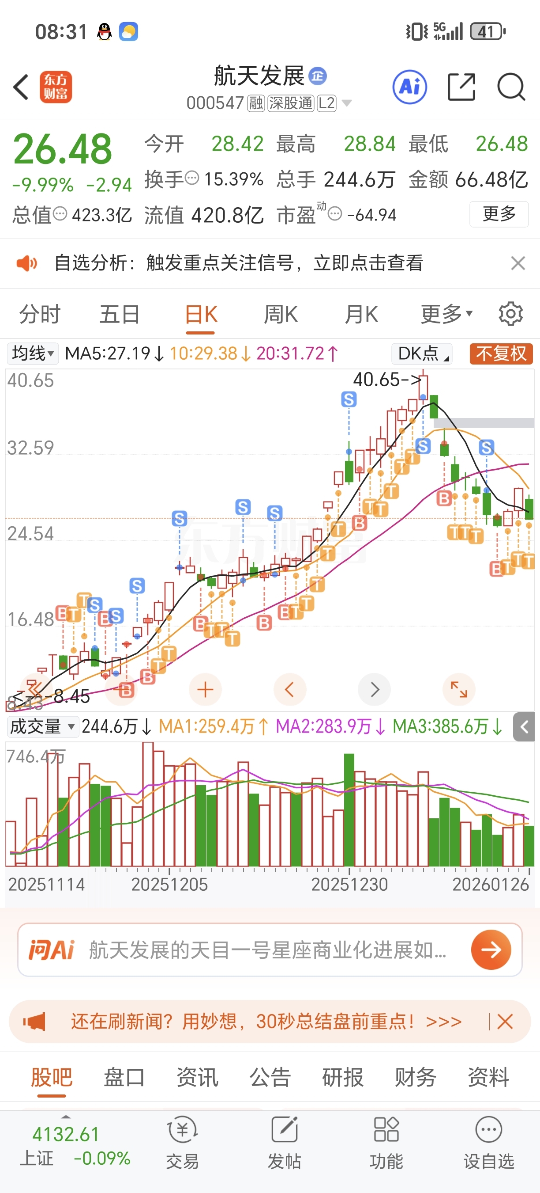Tap the plus zoom button on chart
540x1193 pixels.
(x=205, y=690)
